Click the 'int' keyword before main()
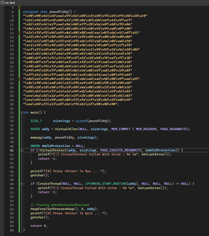The image size is (209, 236). pyautogui.click(x=26, y=112)
